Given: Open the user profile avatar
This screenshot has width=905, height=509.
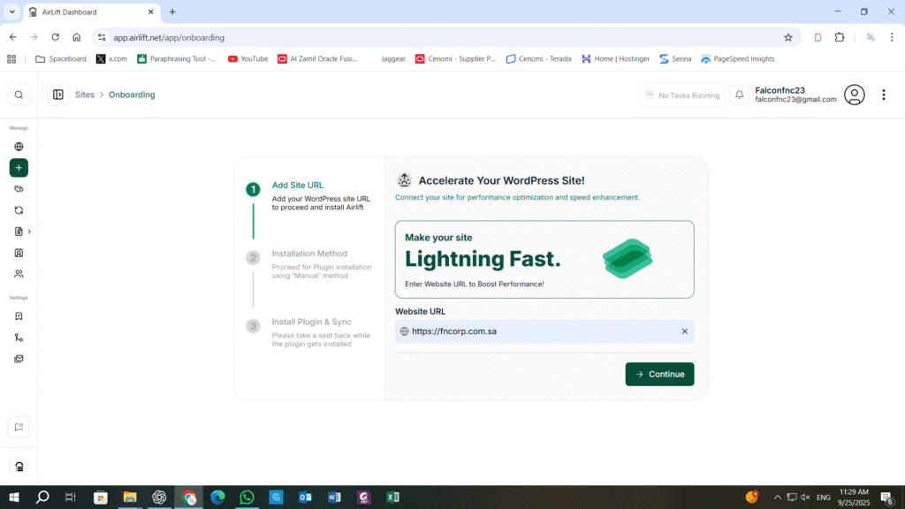Looking at the screenshot, I should 855,95.
